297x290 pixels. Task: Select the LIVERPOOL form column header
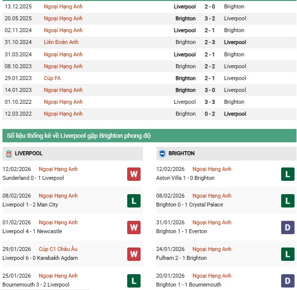click(29, 154)
